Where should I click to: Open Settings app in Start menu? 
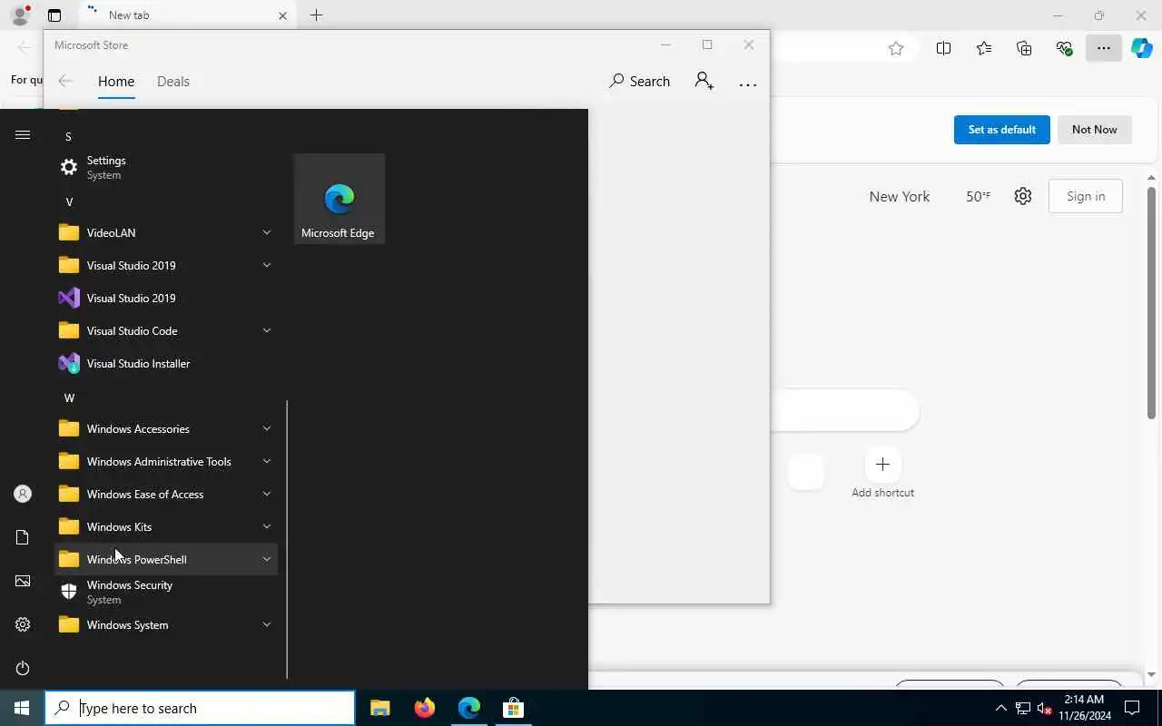click(166, 167)
